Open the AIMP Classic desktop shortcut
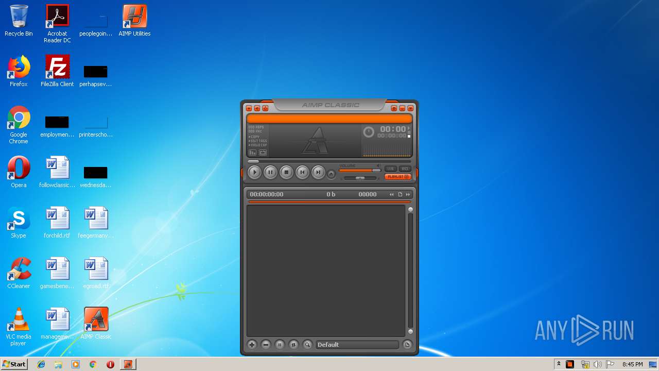 (96, 324)
